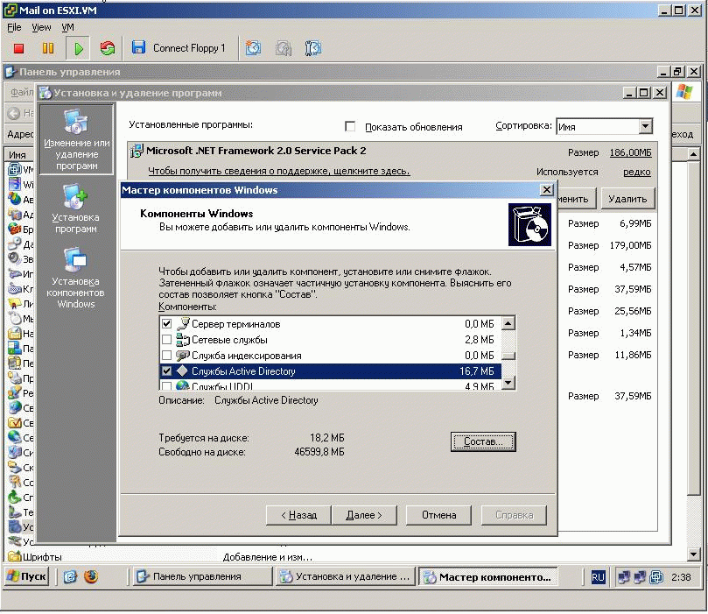708x614 pixels.
Task: Select 'Установка программ' sidebar icon
Action: (75, 197)
